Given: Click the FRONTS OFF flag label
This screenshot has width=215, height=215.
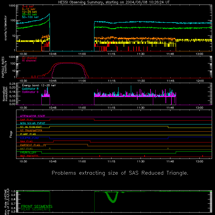Looking at the screenshot, I should (x=28, y=152).
